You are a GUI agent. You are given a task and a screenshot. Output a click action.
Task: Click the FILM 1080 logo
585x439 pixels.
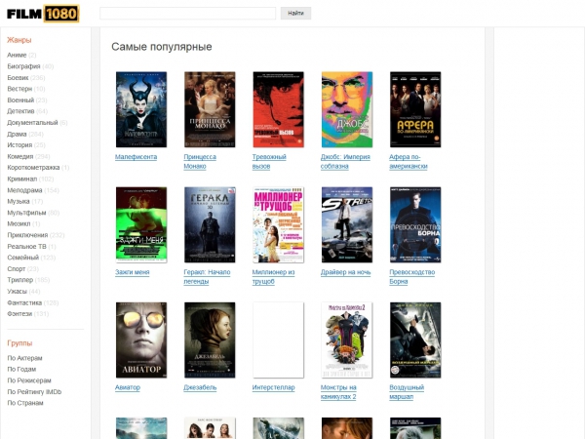pos(43,14)
